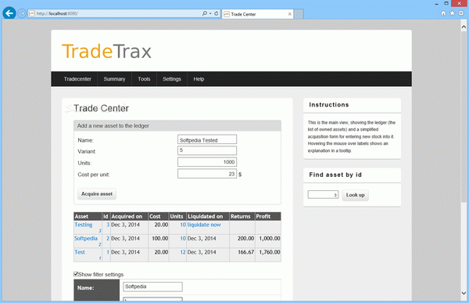This screenshot has width=469, height=303.
Task: Open the Tools menu item
Action: (x=144, y=79)
